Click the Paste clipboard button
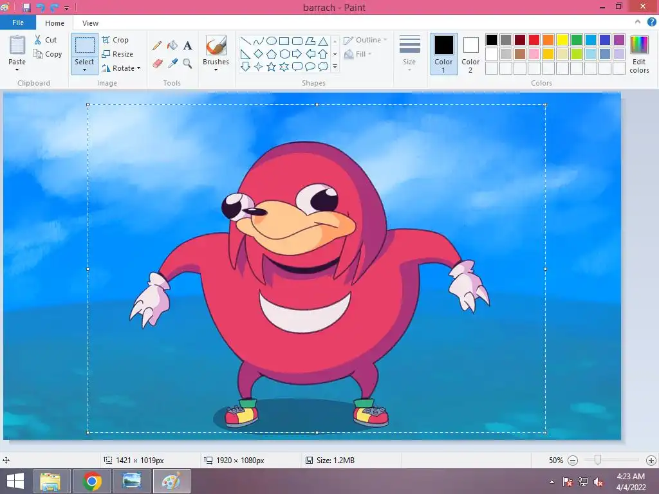 [17, 46]
